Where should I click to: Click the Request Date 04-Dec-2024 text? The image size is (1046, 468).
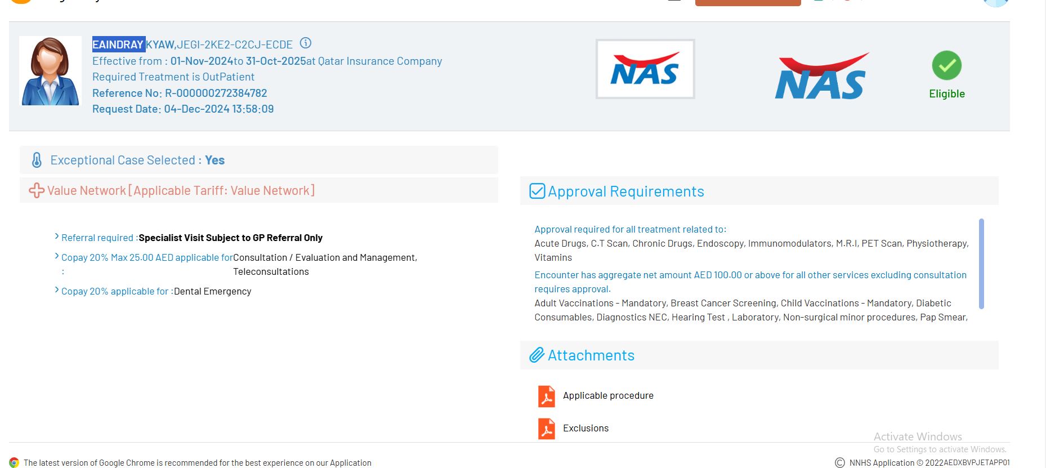(183, 109)
